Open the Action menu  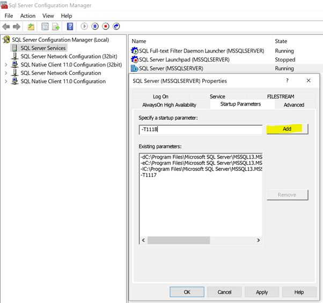tap(28, 16)
